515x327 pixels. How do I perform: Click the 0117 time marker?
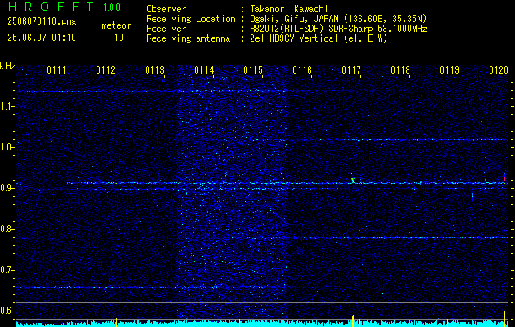[350, 69]
